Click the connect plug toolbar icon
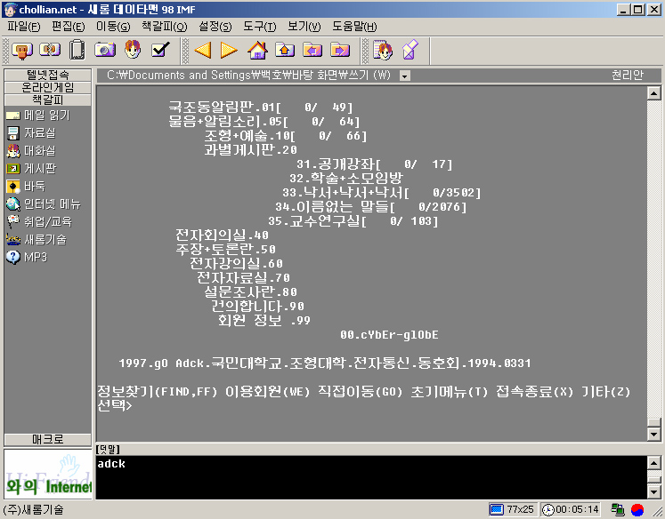Screen dimensions: 665x519 click(22, 51)
